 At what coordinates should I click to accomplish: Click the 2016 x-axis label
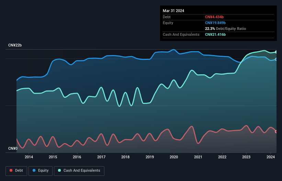pos(77,157)
